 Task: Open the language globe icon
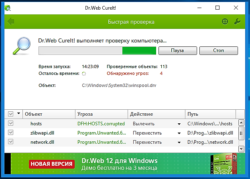tap(225, 22)
